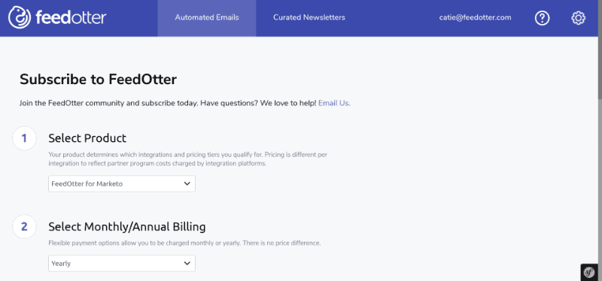
Task: Click the vertical page scrollbar thumb
Action: [x=600, y=50]
